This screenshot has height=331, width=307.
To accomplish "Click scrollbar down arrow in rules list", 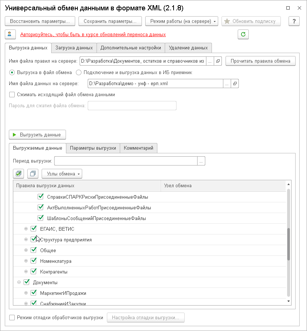I will tap(289, 301).
